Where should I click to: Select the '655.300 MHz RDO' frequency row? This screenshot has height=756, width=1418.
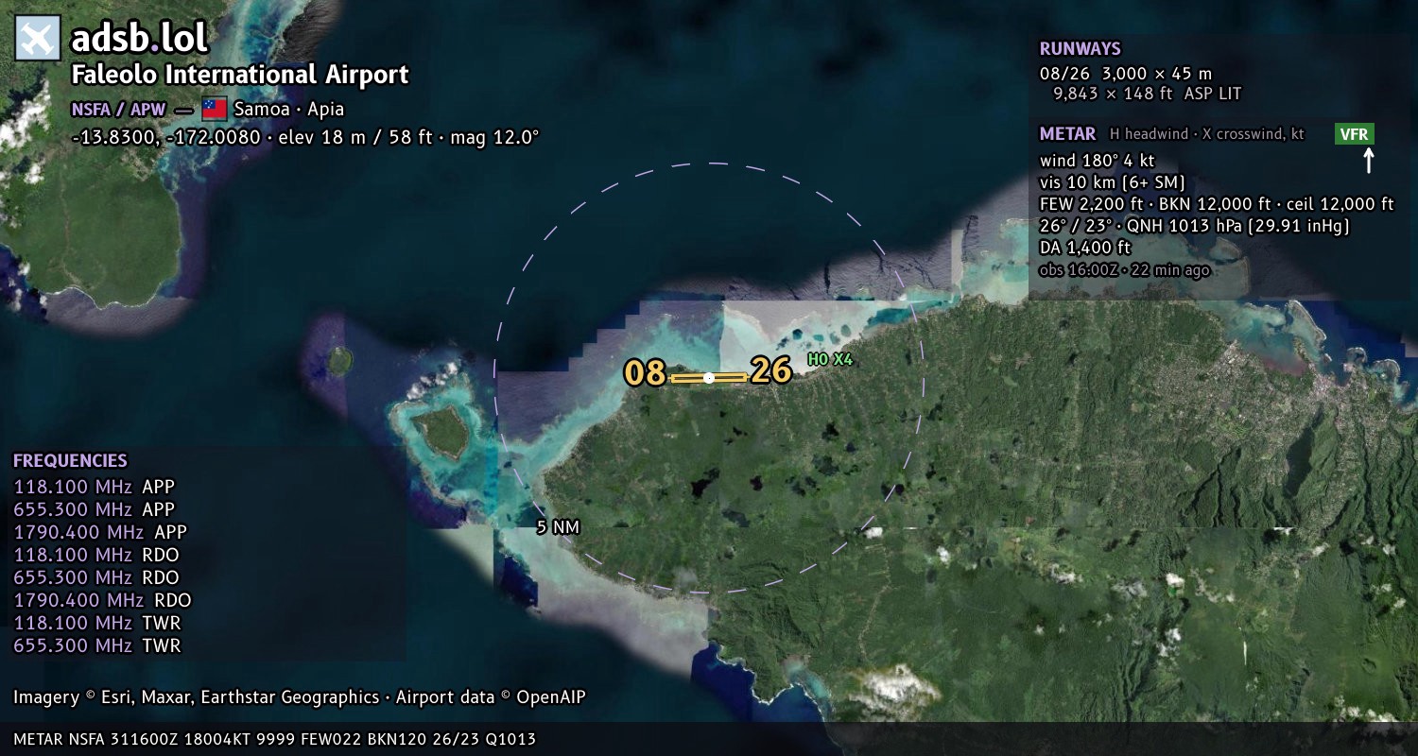coord(96,578)
